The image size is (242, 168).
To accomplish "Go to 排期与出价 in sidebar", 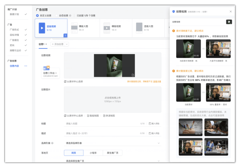I will 15,51.
